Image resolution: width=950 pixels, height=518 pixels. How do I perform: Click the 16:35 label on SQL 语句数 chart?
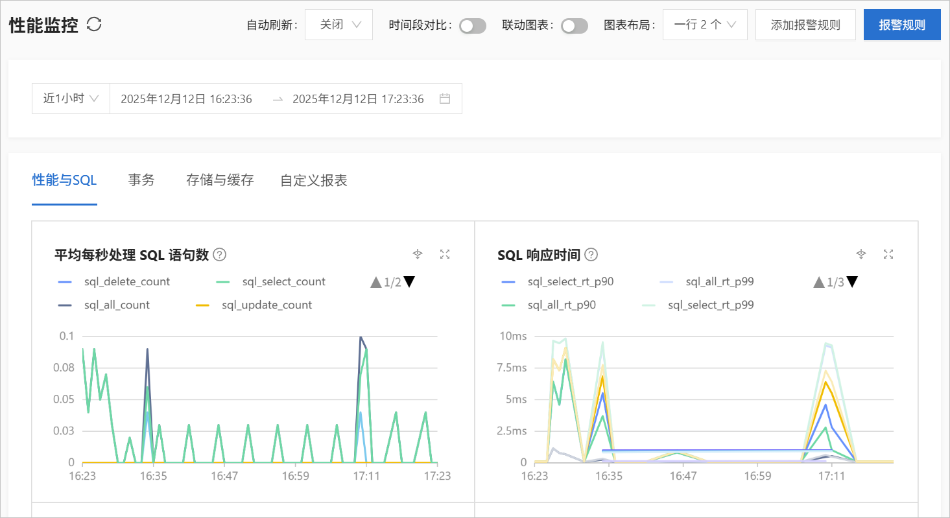(x=154, y=476)
